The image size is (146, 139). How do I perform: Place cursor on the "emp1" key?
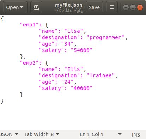(29, 25)
